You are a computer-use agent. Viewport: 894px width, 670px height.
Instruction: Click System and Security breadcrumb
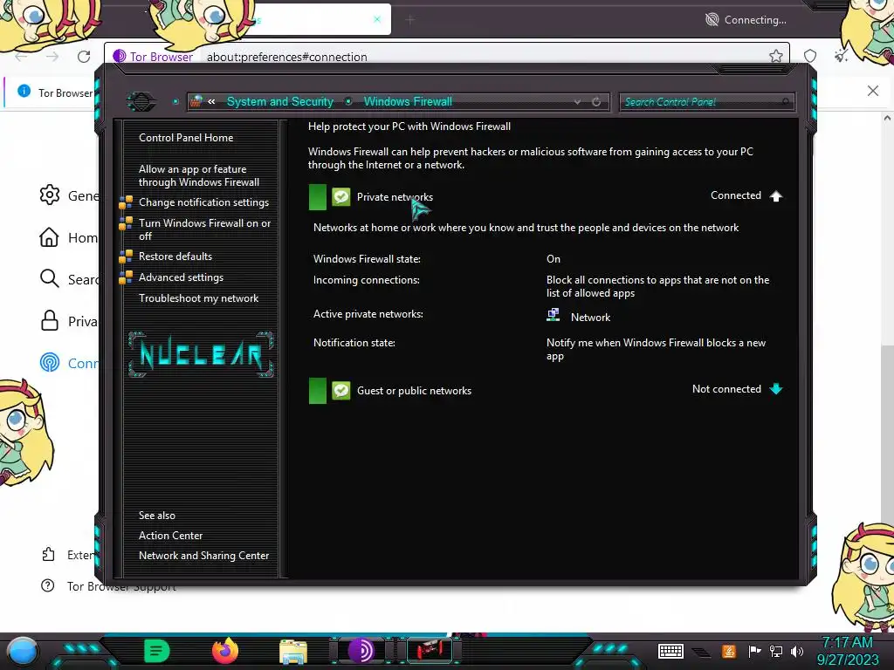(280, 101)
